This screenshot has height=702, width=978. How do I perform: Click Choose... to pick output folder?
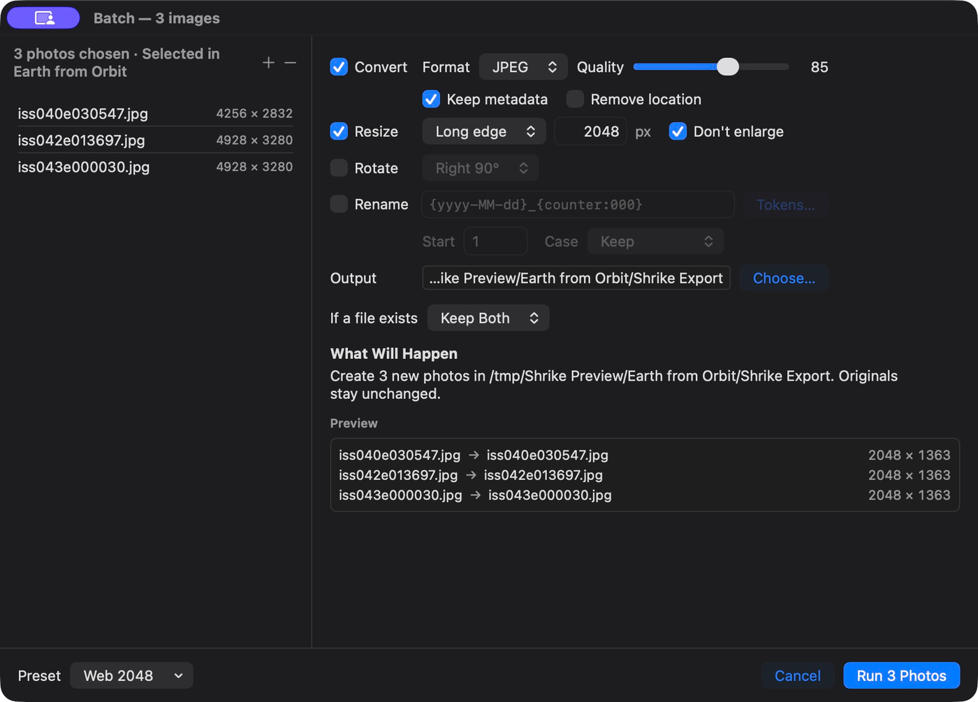point(784,278)
